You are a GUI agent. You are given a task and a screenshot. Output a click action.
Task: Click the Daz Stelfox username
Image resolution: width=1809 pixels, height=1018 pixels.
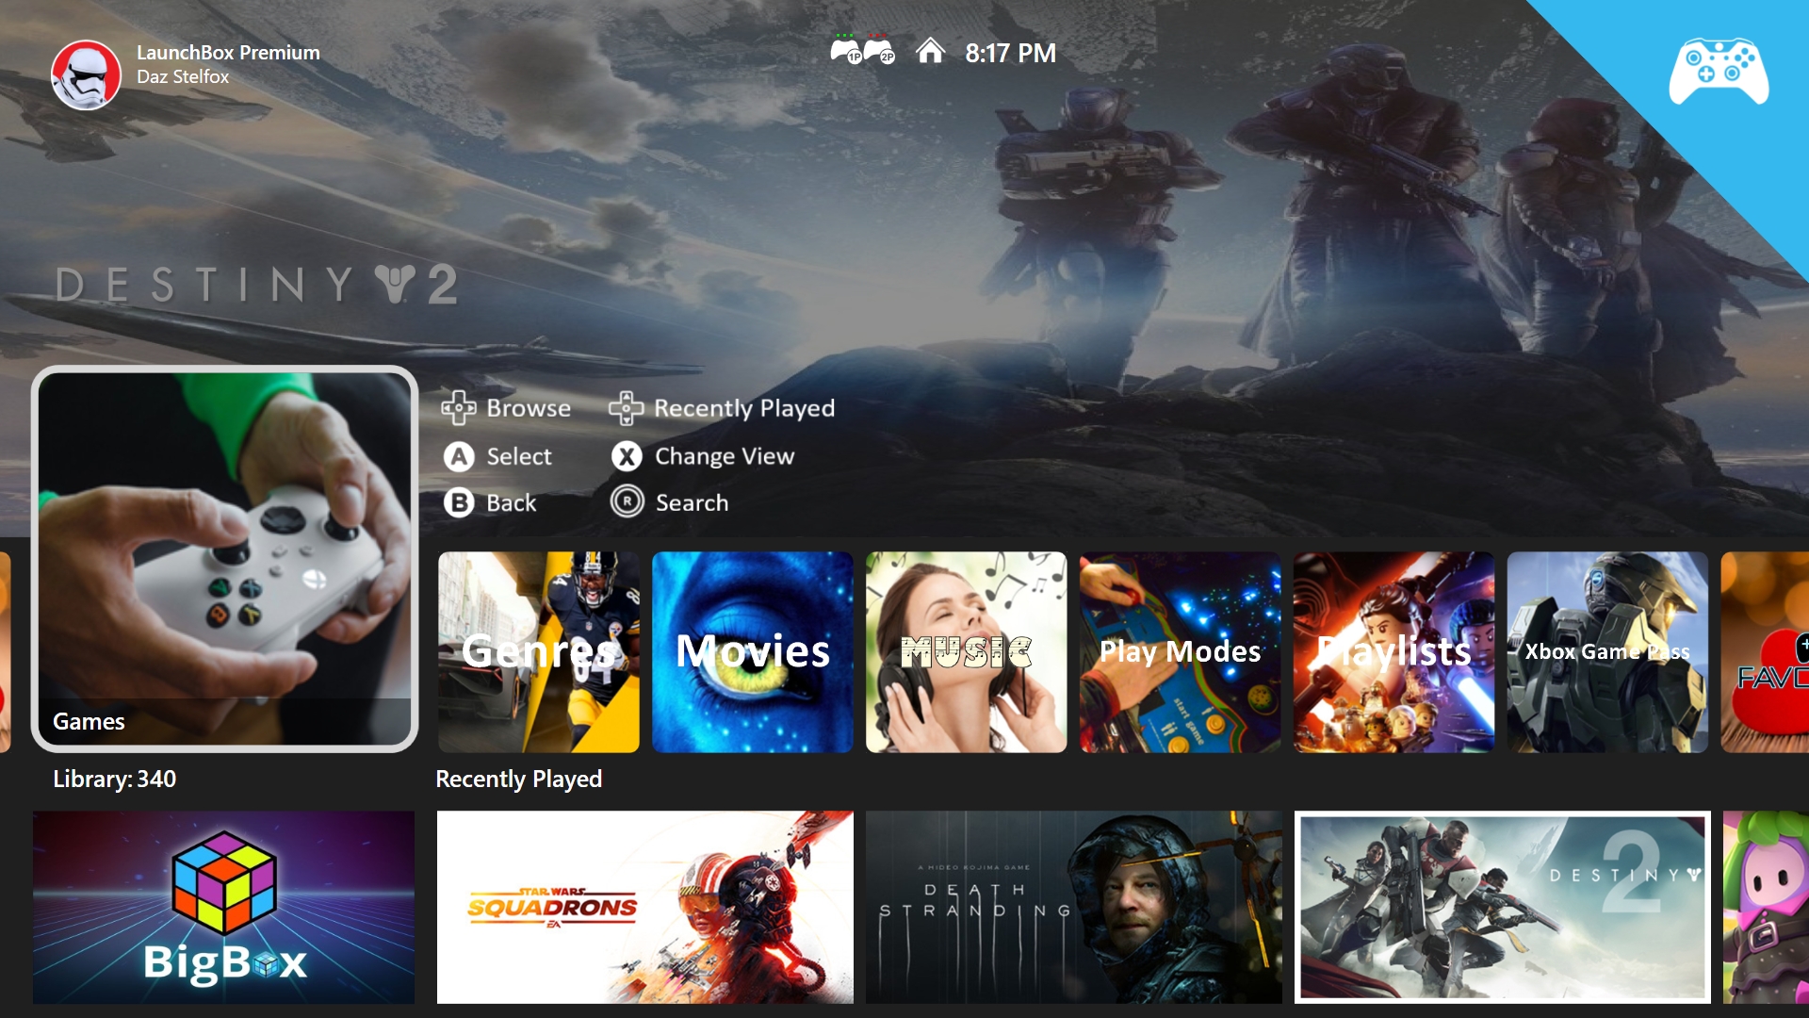183,77
